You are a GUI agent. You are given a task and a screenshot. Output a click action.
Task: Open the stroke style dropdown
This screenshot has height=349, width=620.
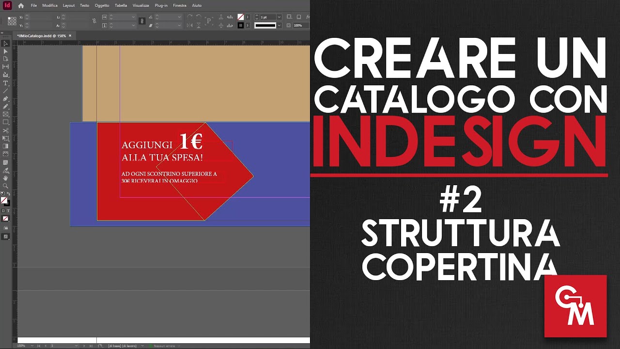279,25
